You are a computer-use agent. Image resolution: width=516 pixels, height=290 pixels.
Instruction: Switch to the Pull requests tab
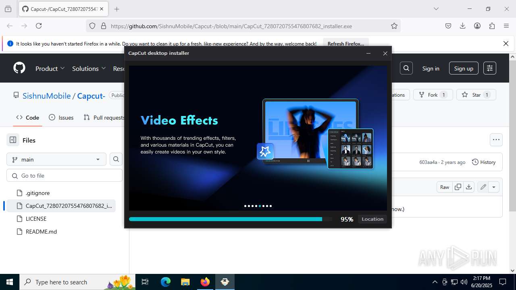pyautogui.click(x=104, y=118)
